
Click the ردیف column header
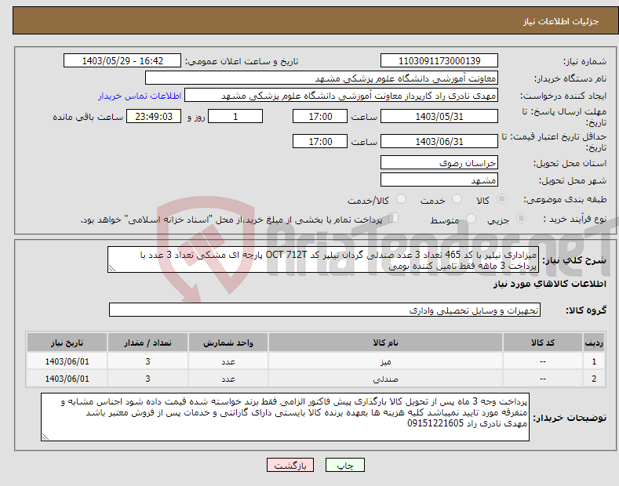point(594,343)
